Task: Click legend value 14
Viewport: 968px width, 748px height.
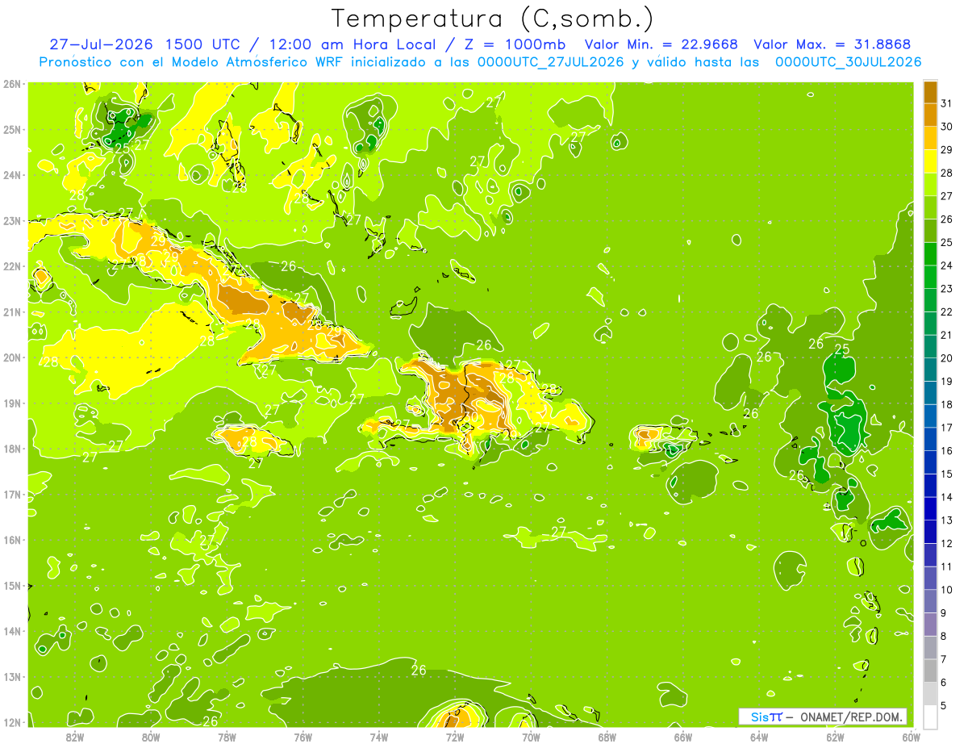Action: (x=947, y=498)
